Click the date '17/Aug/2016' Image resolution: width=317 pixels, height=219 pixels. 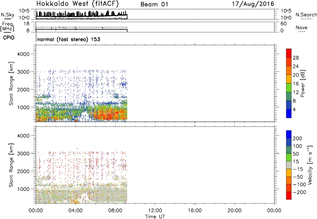(253, 4)
